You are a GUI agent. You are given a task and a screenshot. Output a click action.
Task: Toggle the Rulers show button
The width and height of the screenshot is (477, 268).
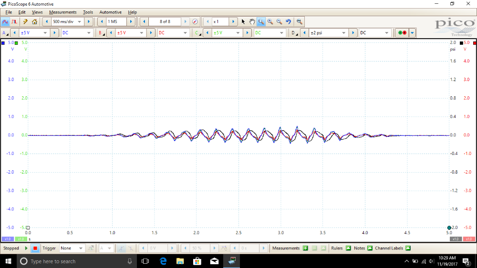[348, 248]
